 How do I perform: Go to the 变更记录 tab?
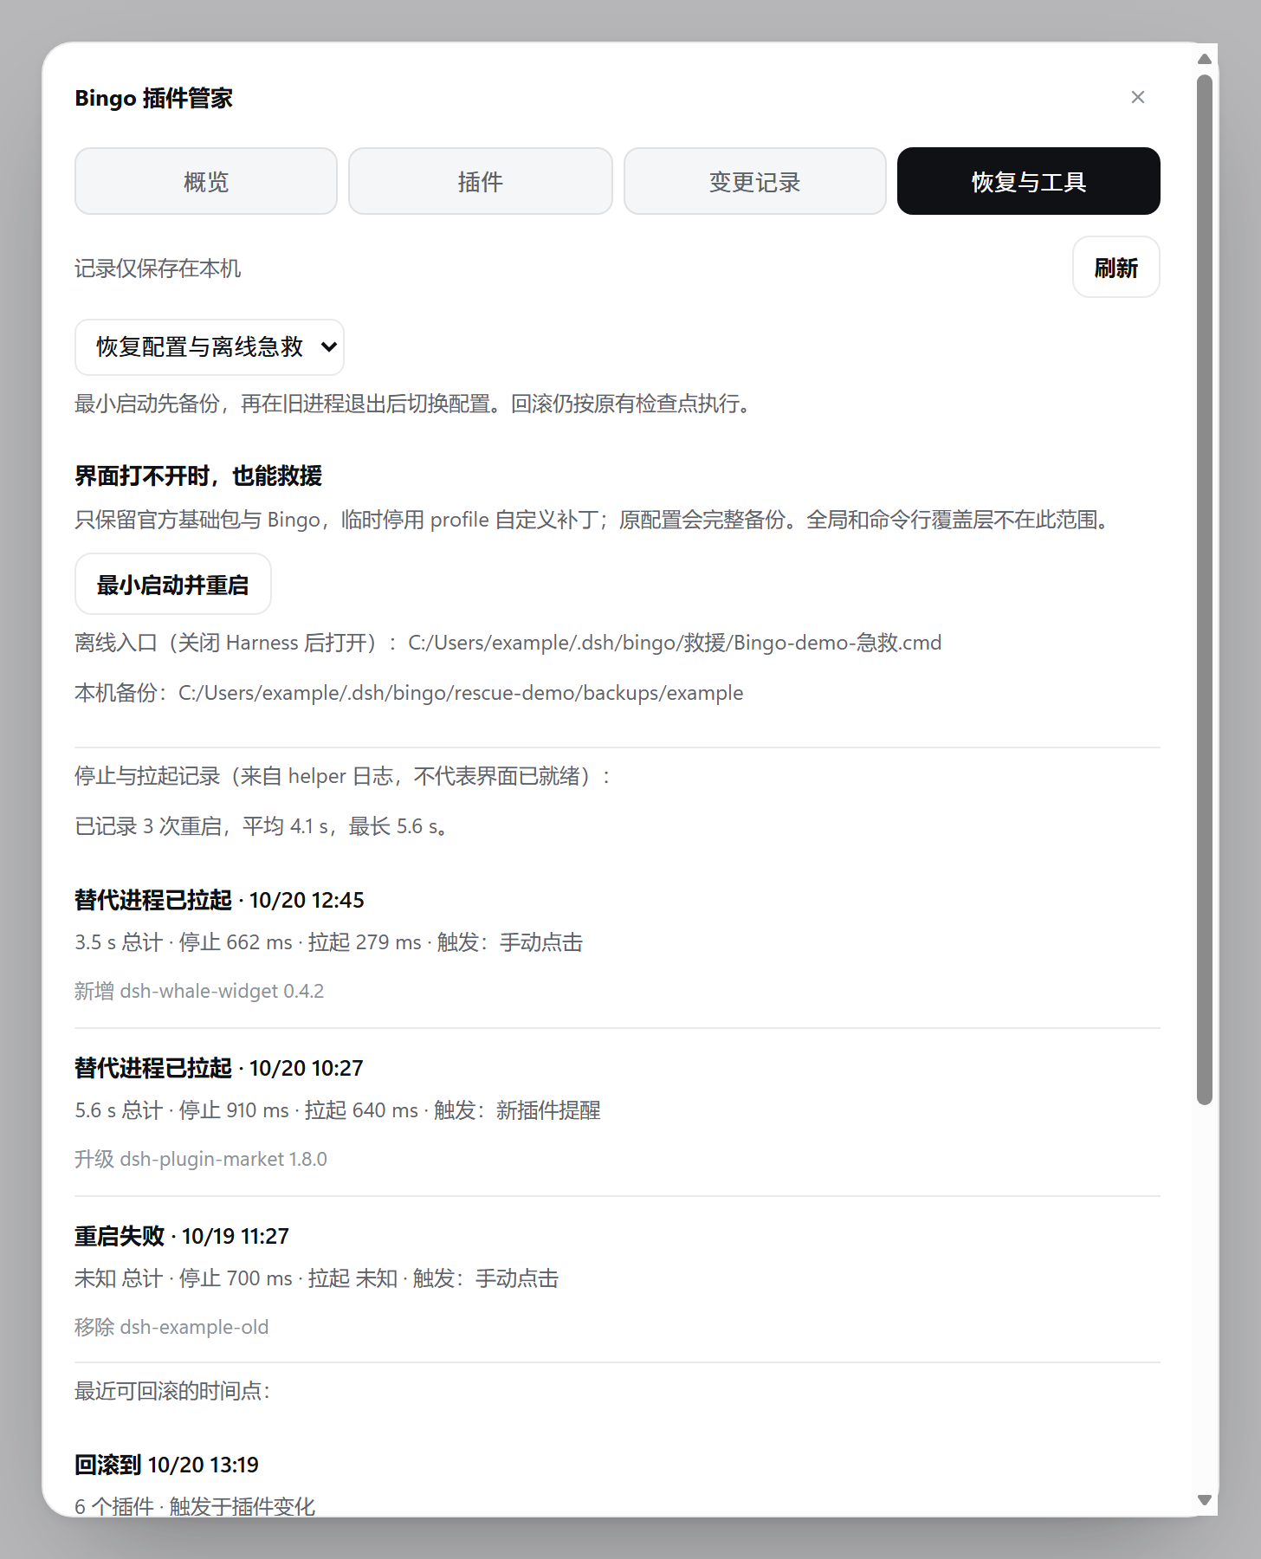pos(755,181)
